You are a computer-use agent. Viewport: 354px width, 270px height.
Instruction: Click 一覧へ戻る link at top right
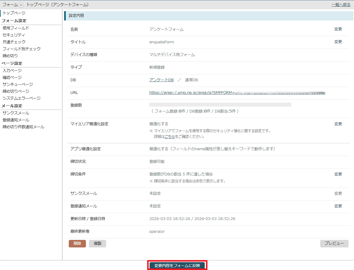tap(341, 5)
